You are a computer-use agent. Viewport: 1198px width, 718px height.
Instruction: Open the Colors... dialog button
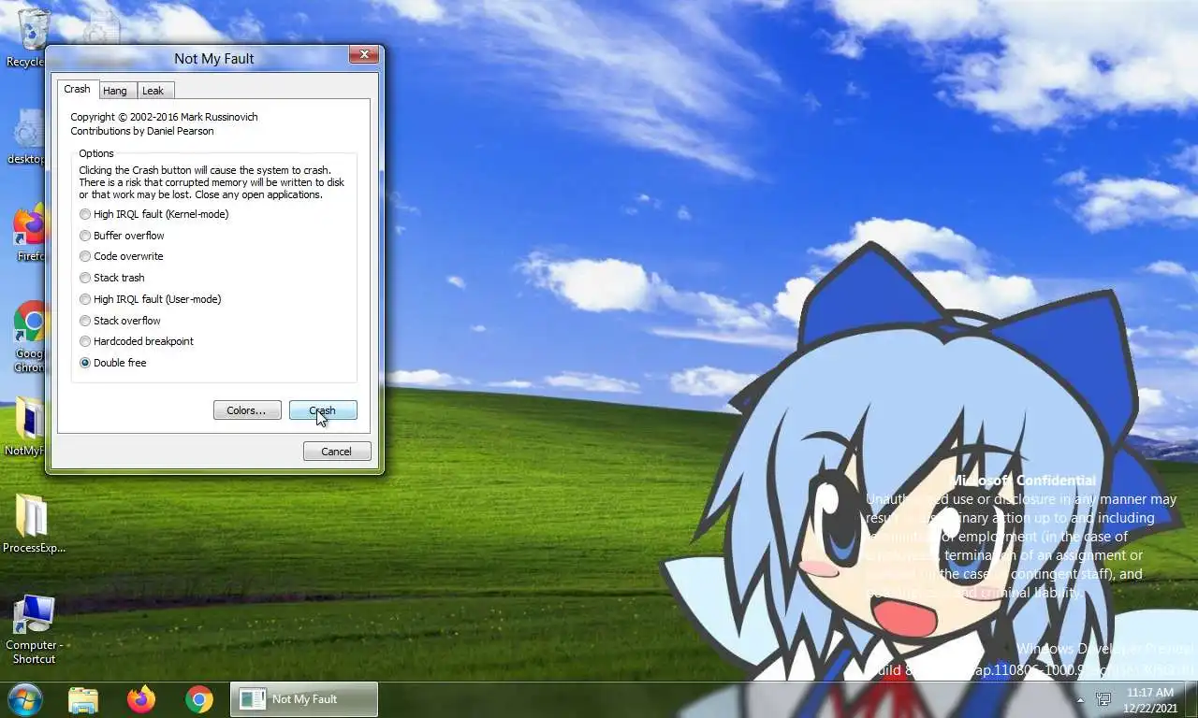[247, 410]
